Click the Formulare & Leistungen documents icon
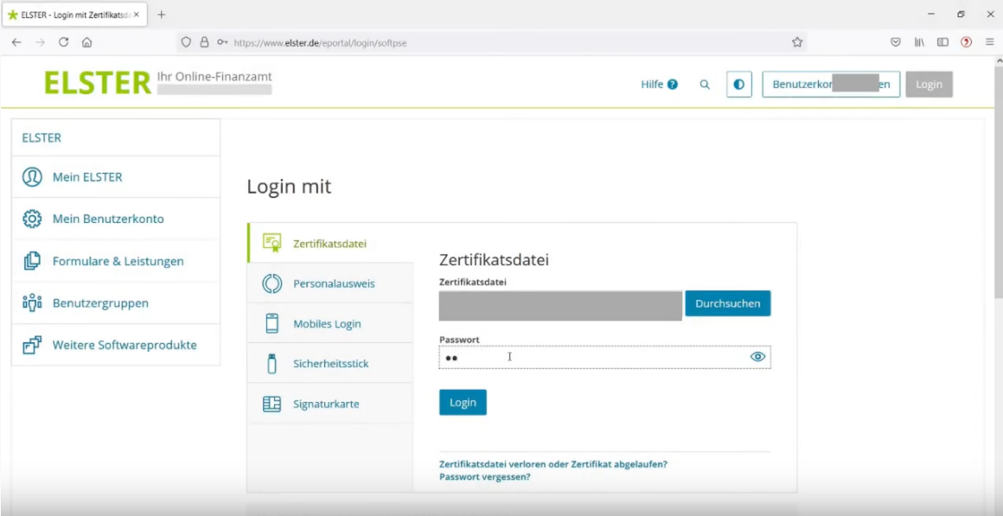The image size is (1003, 516). coord(32,261)
